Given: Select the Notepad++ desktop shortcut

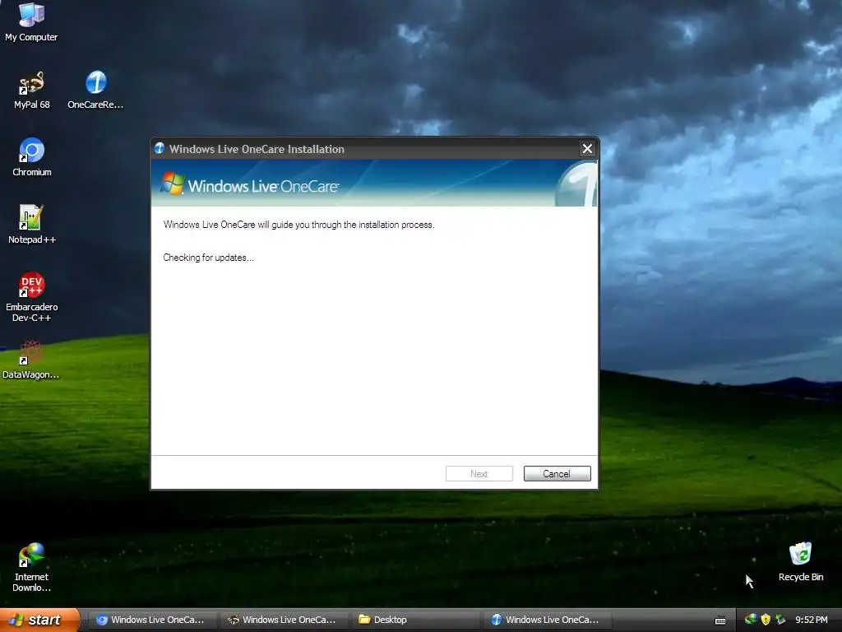Looking at the screenshot, I should pos(32,225).
